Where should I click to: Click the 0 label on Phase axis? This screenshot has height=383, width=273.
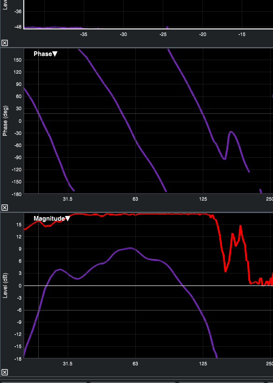pos(20,121)
